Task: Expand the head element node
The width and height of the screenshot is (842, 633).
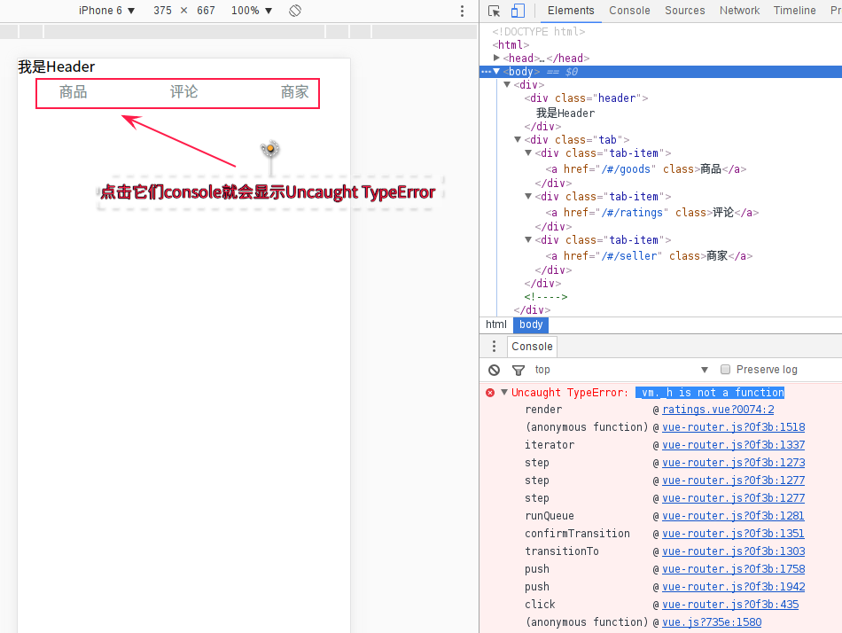Action: click(x=496, y=58)
